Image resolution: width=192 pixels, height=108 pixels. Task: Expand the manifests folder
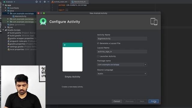[6, 8]
